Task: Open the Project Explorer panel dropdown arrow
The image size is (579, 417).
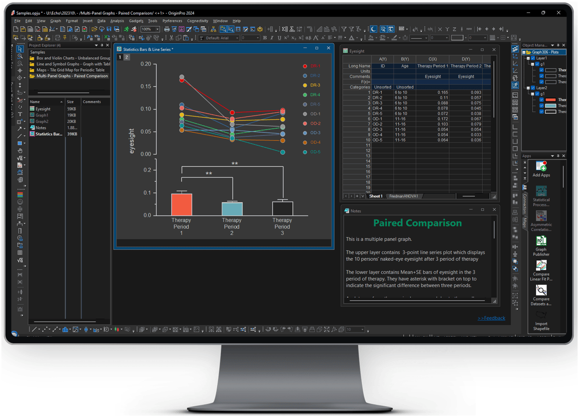Action: click(x=96, y=45)
